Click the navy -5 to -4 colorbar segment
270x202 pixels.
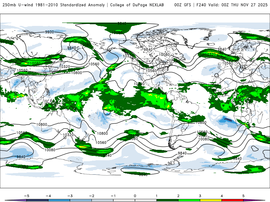pyautogui.click(x=37, y=200)
